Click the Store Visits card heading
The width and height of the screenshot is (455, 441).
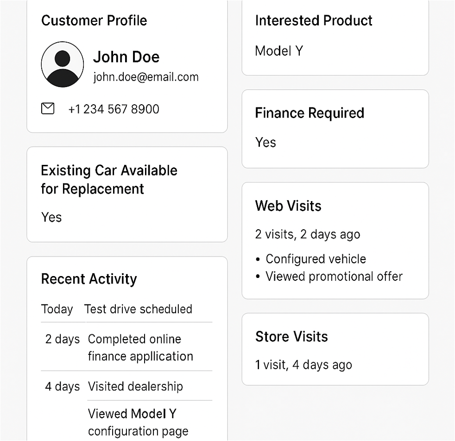pyautogui.click(x=291, y=336)
